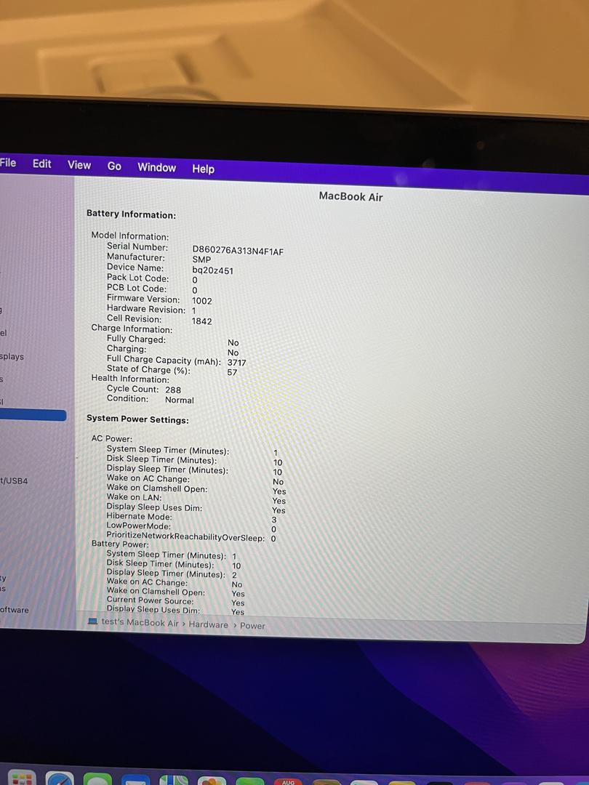Viewport: 589px width, 785px height.
Task: Click the "Hibernate Mode:" label
Action: [x=139, y=516]
